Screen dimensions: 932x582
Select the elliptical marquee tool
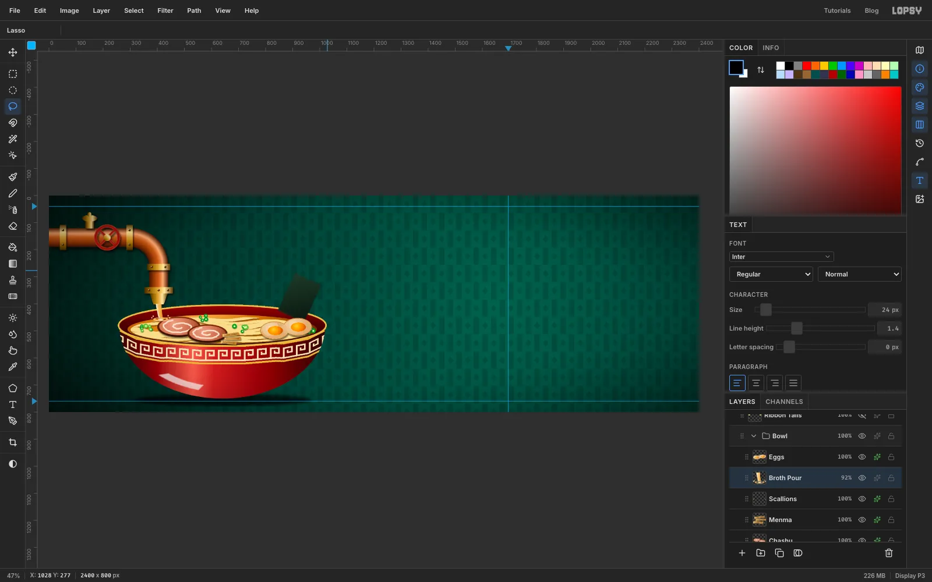(13, 90)
